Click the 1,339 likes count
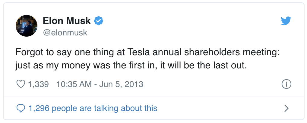 coord(38,84)
